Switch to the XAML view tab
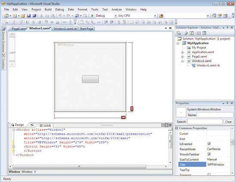The width and height of the screenshot is (236, 182). (45, 126)
